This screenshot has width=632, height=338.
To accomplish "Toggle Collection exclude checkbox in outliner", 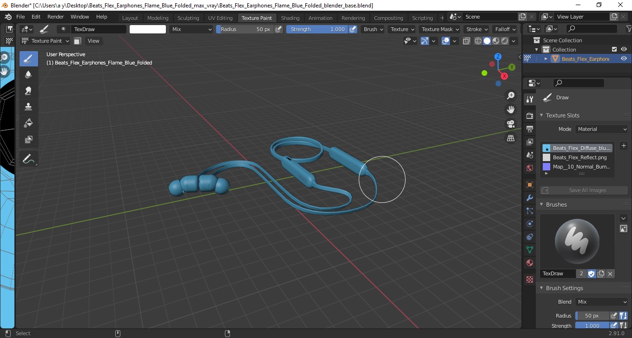I will click(614, 50).
